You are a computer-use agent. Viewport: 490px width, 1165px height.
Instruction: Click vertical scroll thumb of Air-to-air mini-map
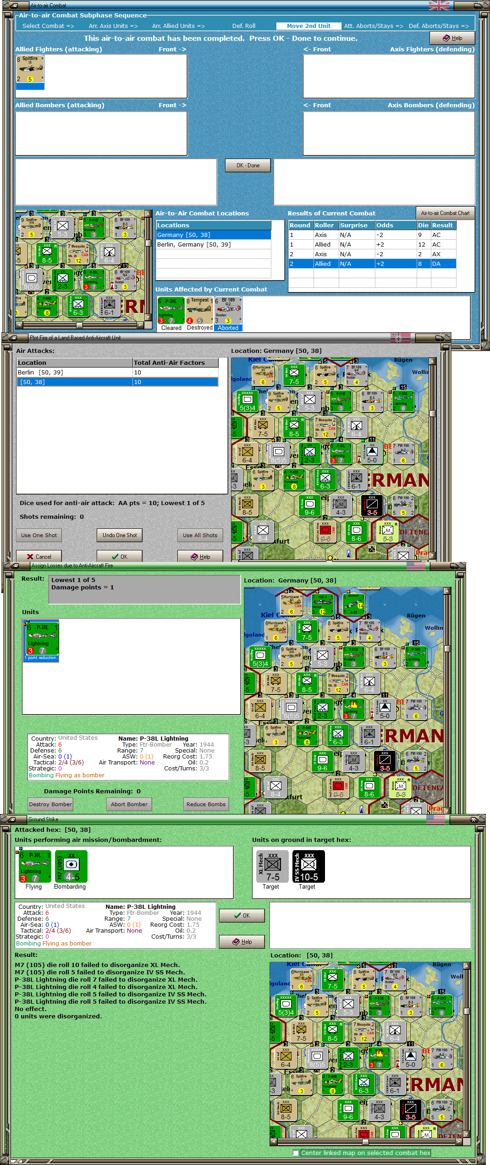coord(148,243)
